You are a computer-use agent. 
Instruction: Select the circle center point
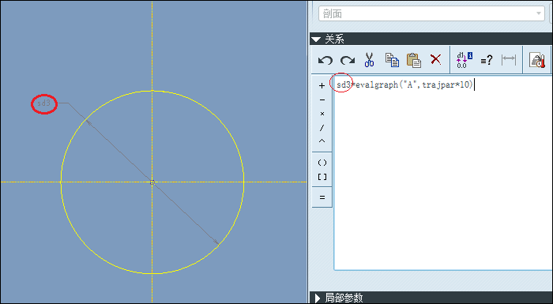tap(152, 182)
